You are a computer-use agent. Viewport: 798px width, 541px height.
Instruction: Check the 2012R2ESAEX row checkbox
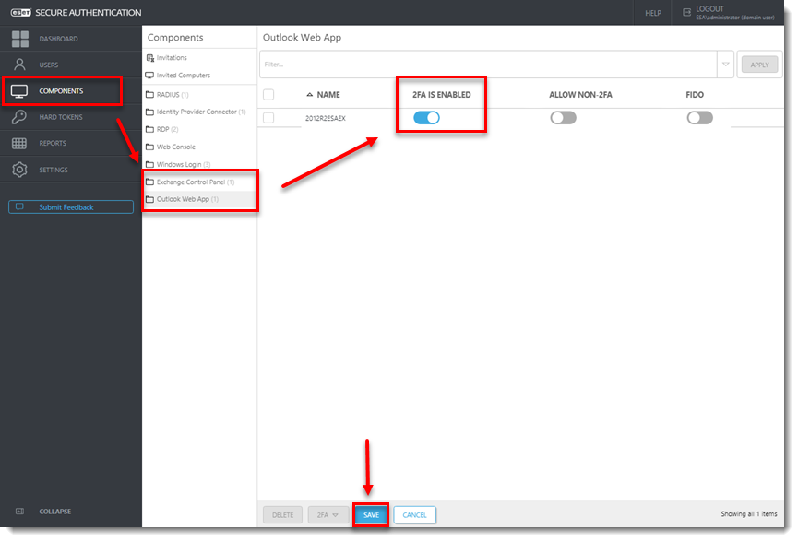[268, 118]
